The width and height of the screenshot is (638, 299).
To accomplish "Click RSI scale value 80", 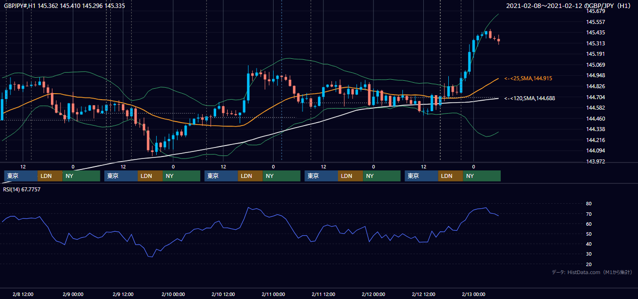I will point(589,204).
